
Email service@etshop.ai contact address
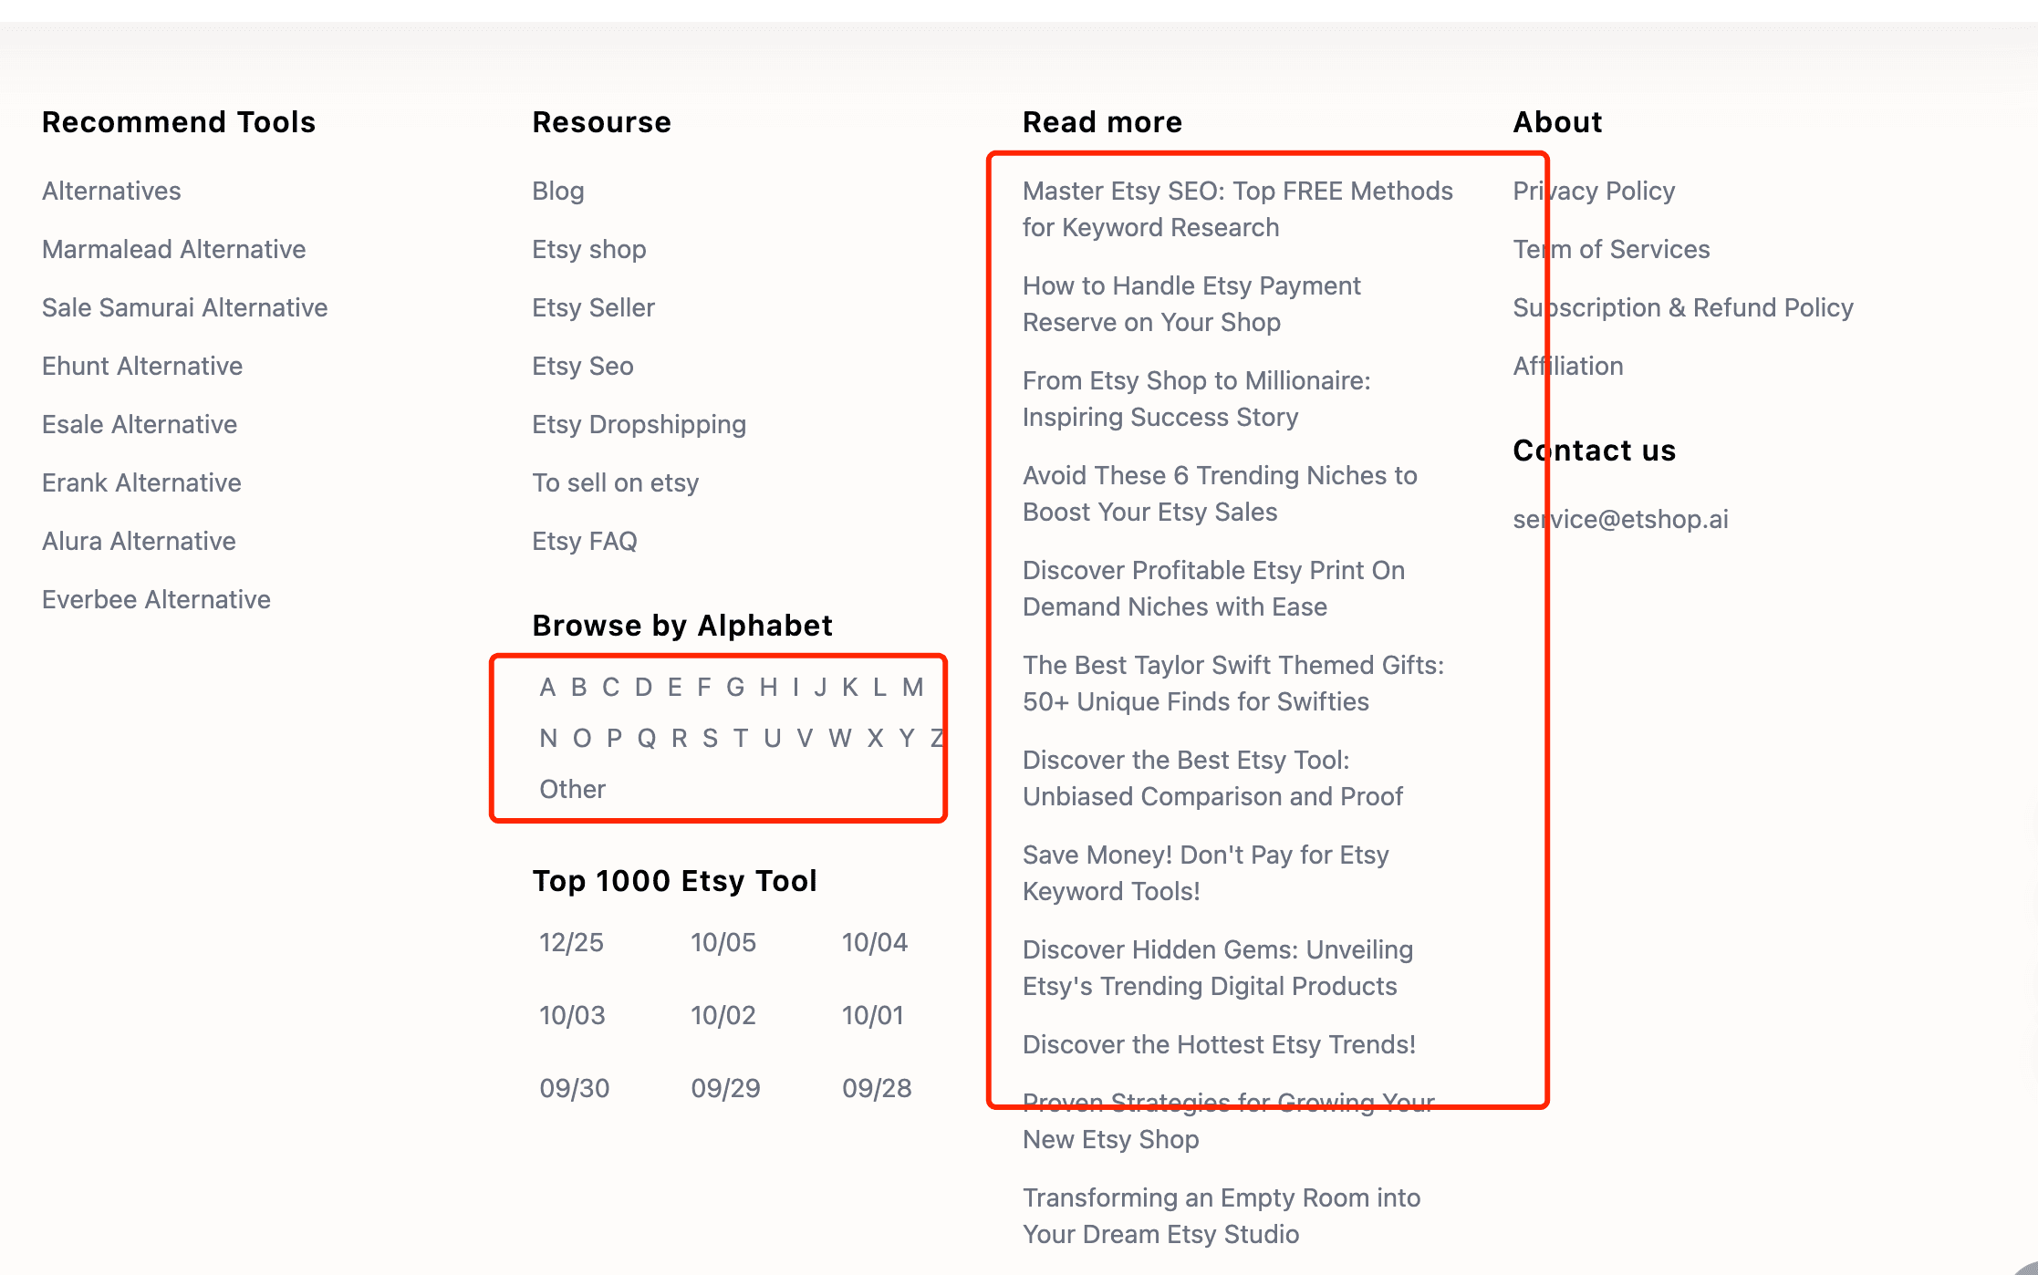1620,519
